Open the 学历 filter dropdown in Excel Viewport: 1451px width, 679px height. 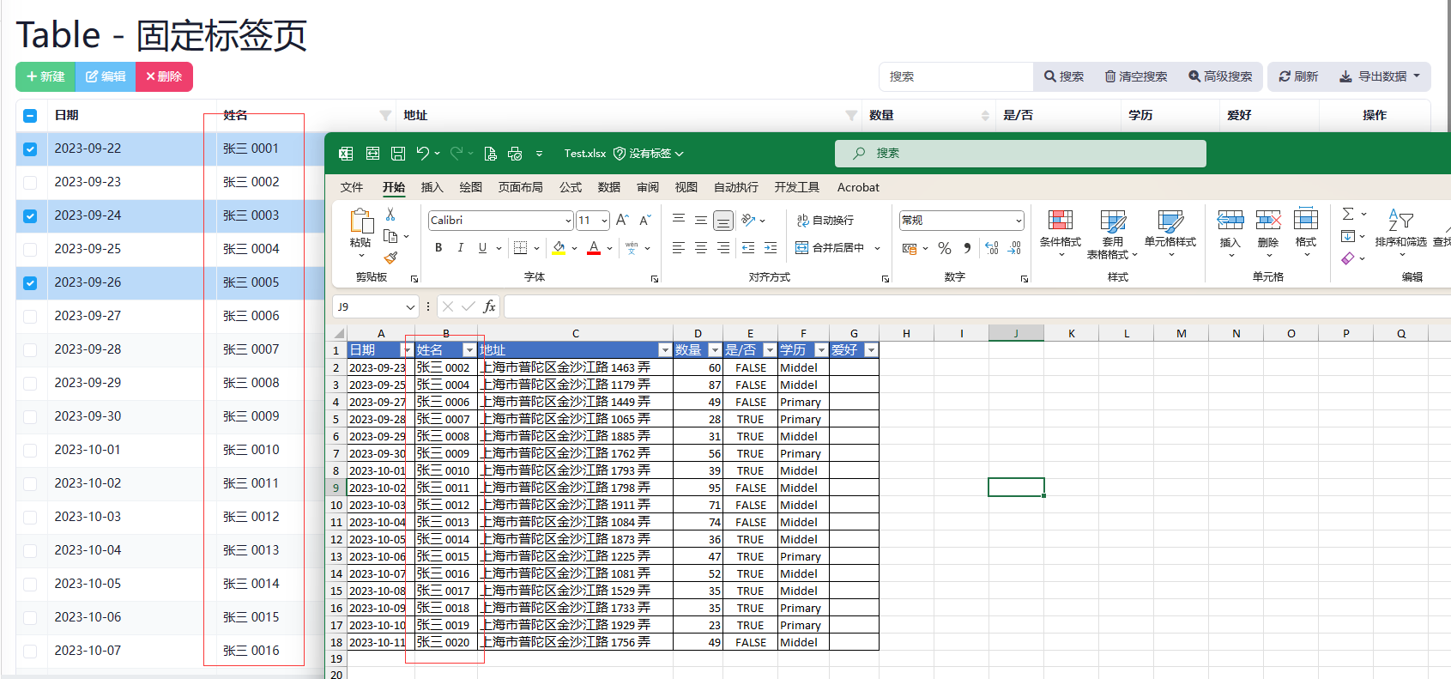point(821,350)
